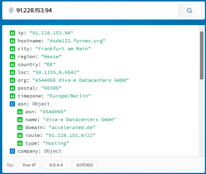Click the quote icon beside loc field
The height and width of the screenshot is (174, 206).
coord(12,72)
